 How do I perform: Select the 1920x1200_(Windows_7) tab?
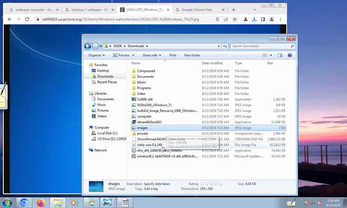click(145, 10)
